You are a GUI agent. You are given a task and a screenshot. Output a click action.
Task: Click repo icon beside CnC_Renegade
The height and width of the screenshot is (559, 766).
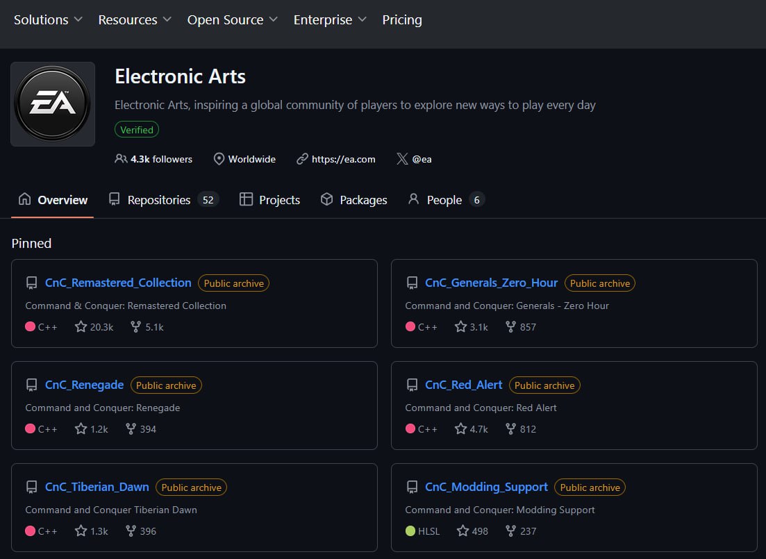(32, 385)
